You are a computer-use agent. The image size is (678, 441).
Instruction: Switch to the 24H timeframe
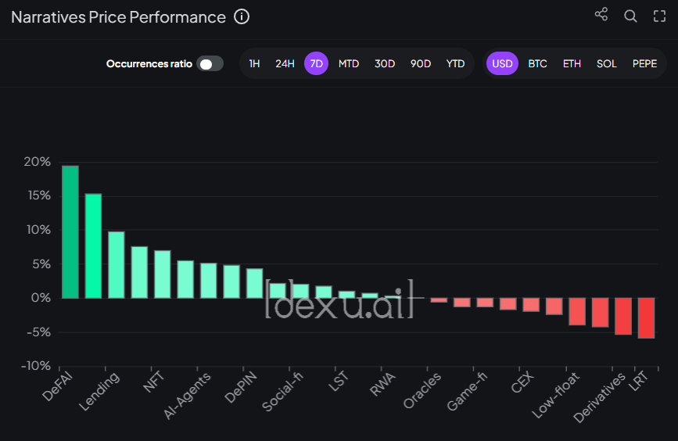pyautogui.click(x=285, y=63)
